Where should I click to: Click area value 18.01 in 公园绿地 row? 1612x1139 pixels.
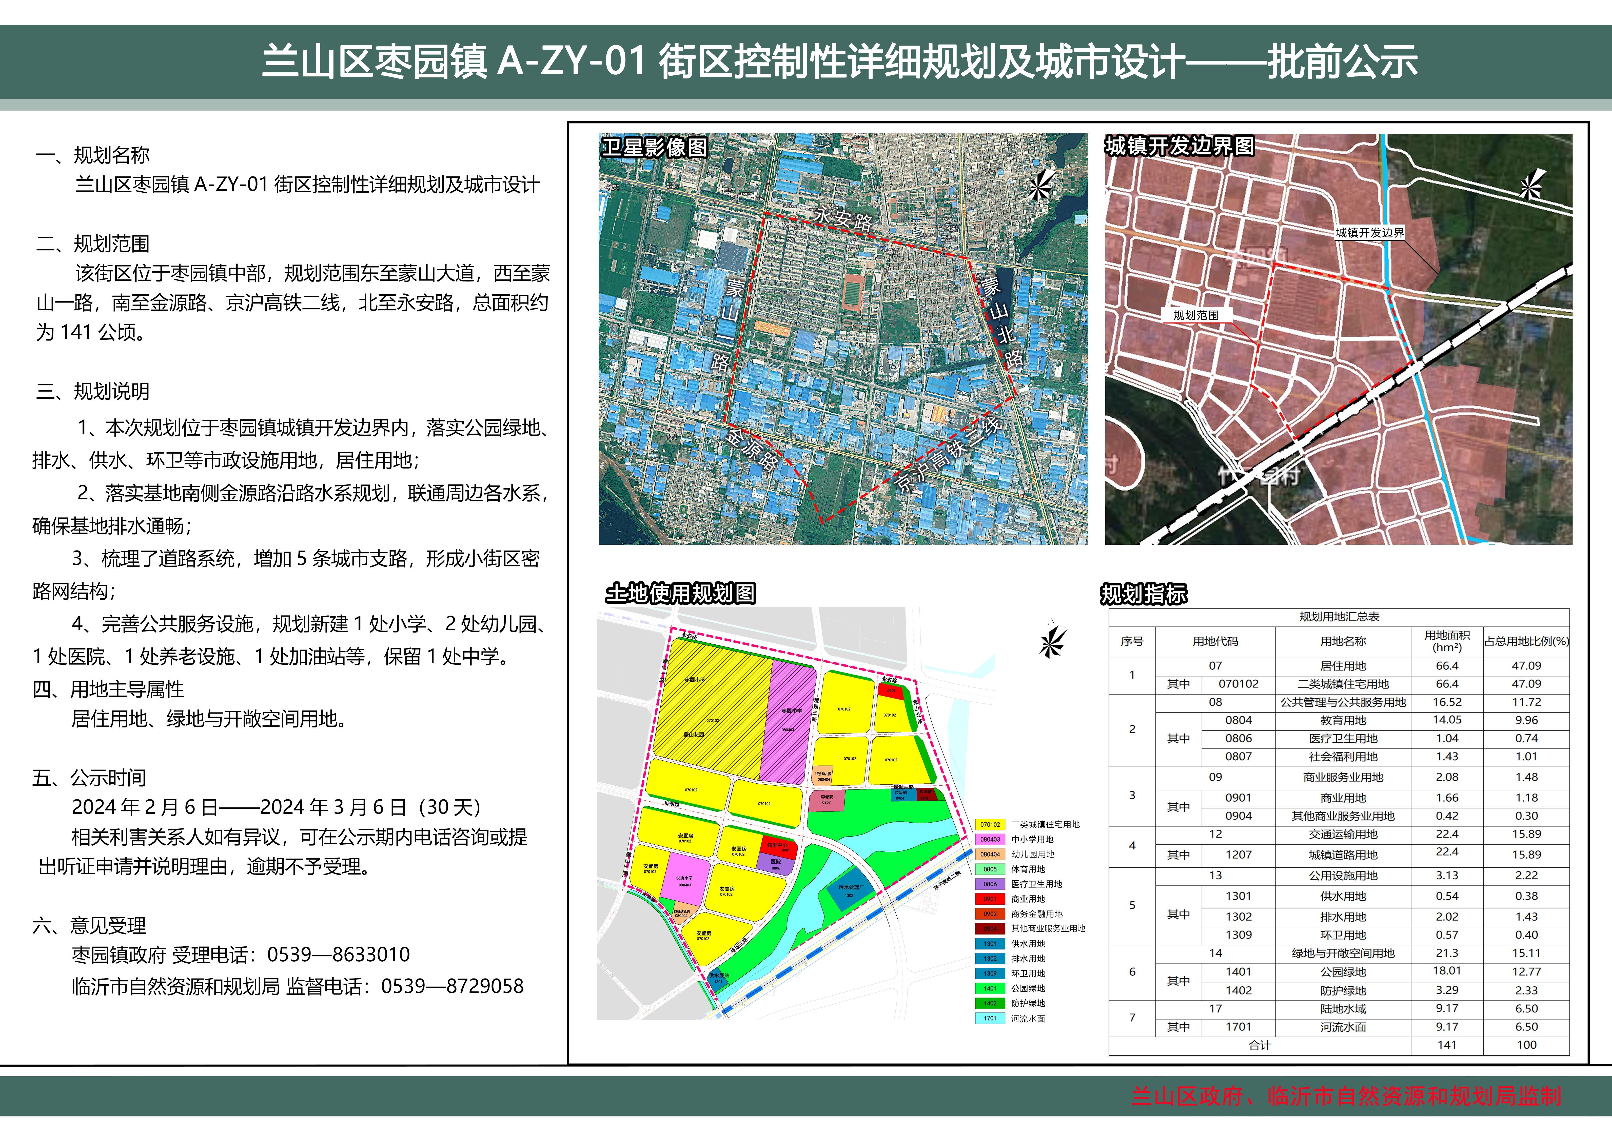[x=1447, y=971]
